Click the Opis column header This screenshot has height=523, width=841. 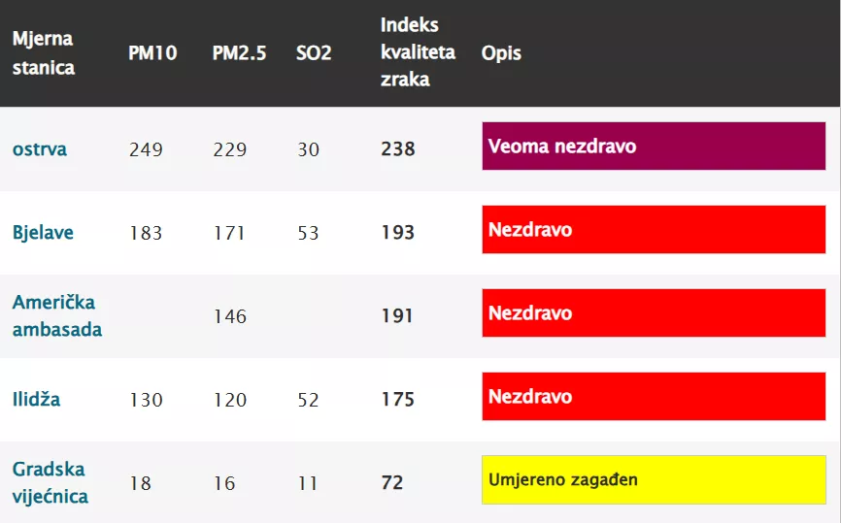coord(501,53)
